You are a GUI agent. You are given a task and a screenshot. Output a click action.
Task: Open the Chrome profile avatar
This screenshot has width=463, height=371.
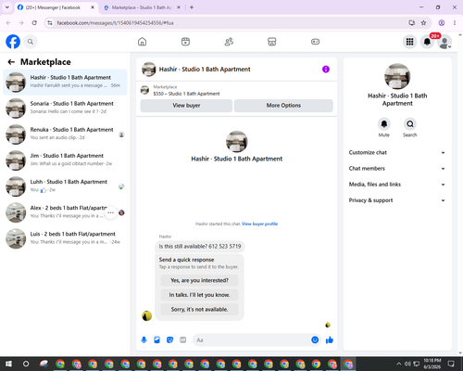click(442, 23)
